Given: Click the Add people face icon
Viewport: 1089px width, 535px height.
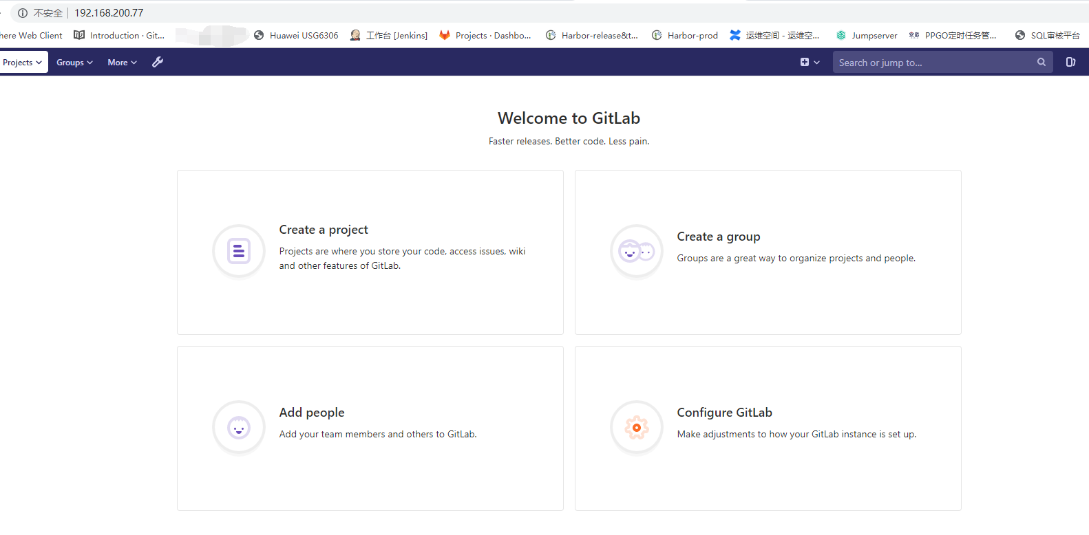Looking at the screenshot, I should tap(239, 427).
